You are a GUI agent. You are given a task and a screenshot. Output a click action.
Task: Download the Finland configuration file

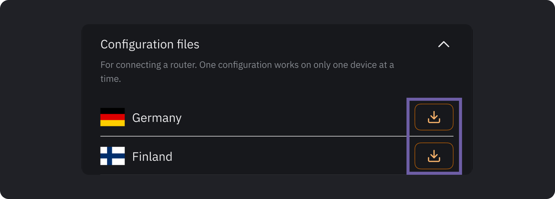(x=434, y=156)
